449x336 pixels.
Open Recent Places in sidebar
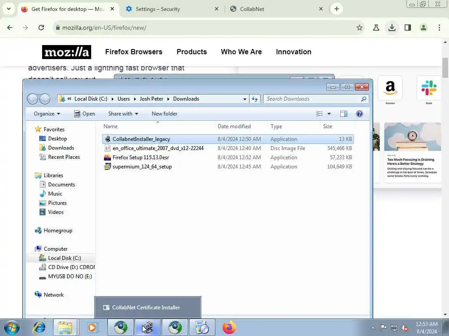tap(64, 157)
